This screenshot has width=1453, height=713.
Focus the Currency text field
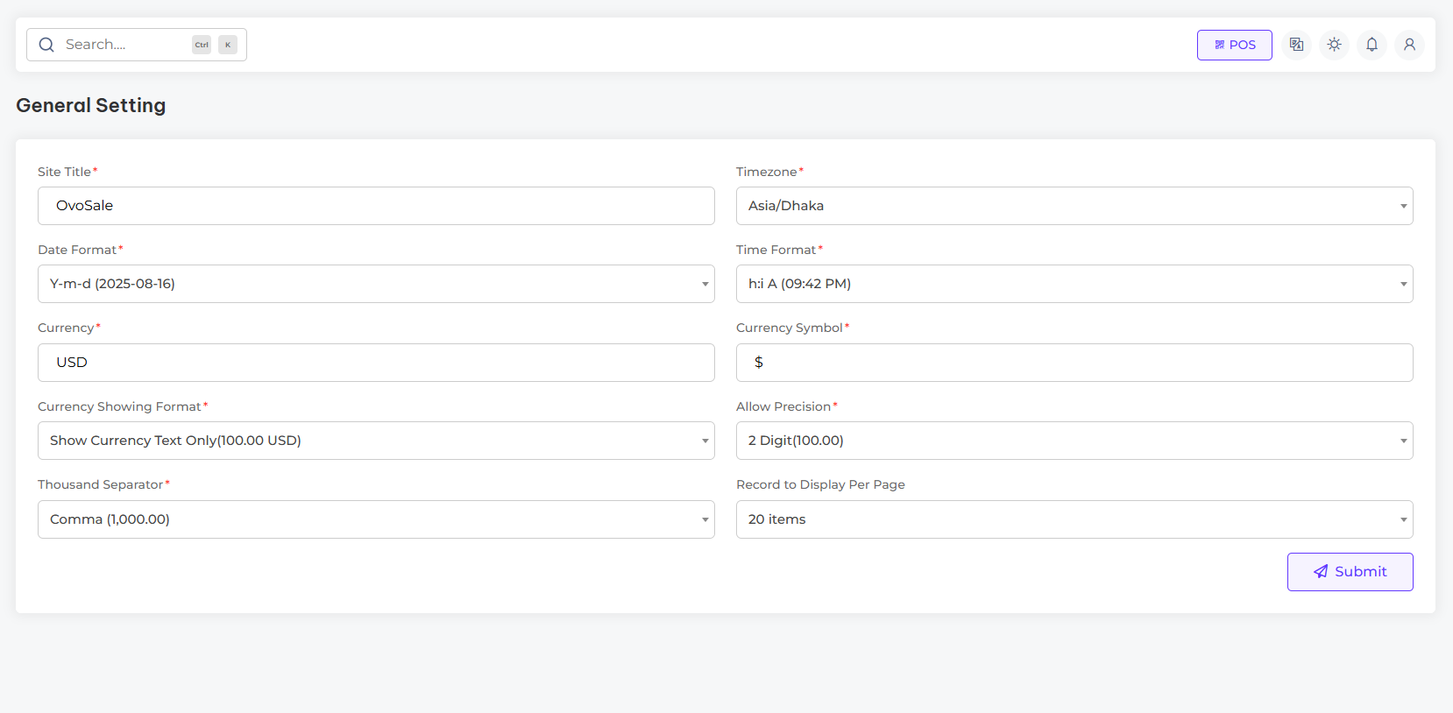coord(376,363)
